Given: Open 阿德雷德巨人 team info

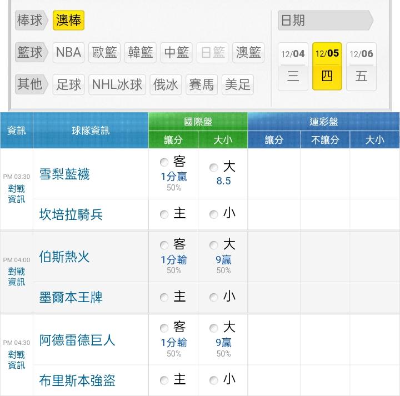Looking at the screenshot, I should click(x=77, y=340).
